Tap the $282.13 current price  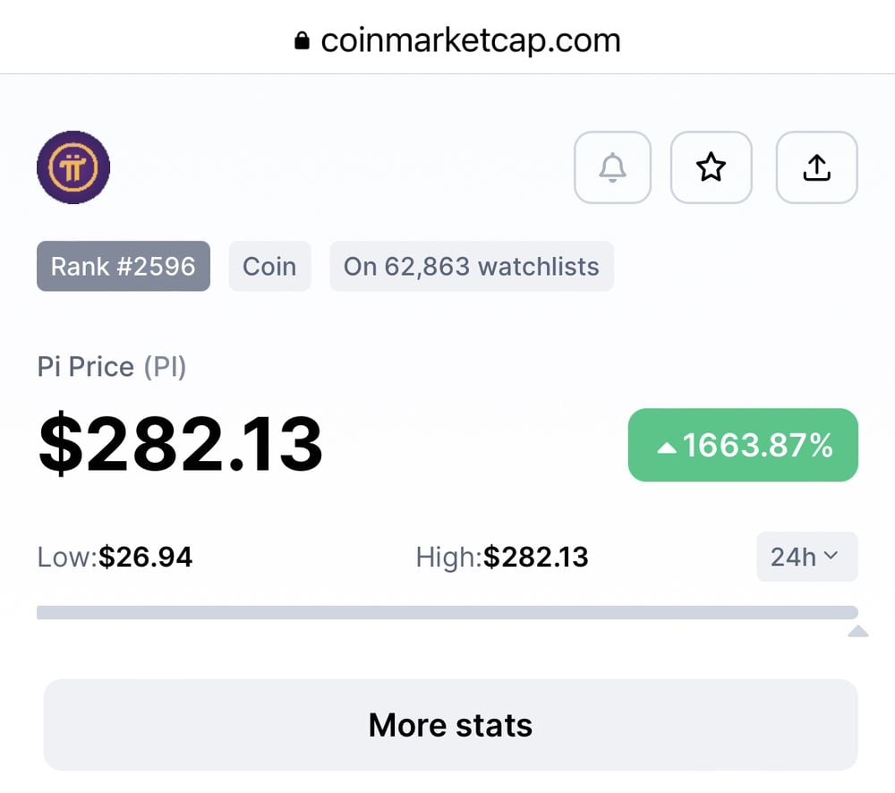[x=180, y=445]
